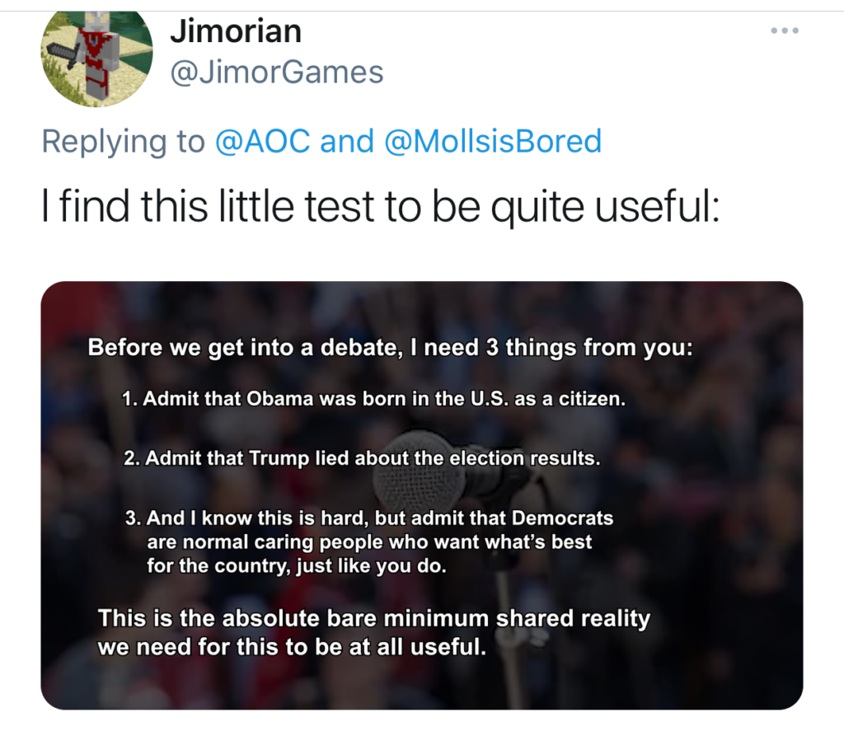
Task: Open the @JimorGames handle
Action: tap(277, 73)
